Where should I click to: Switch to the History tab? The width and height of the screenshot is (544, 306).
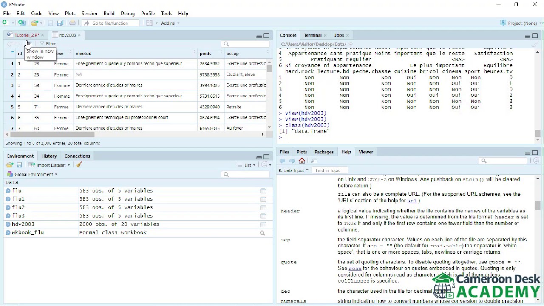point(49,156)
